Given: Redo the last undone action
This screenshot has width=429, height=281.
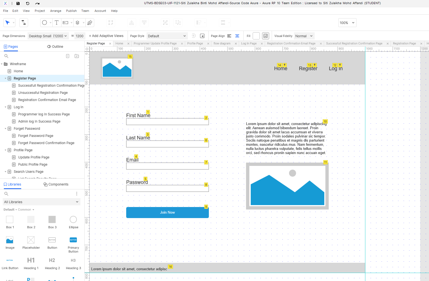Looking at the screenshot, I should click(37, 3).
